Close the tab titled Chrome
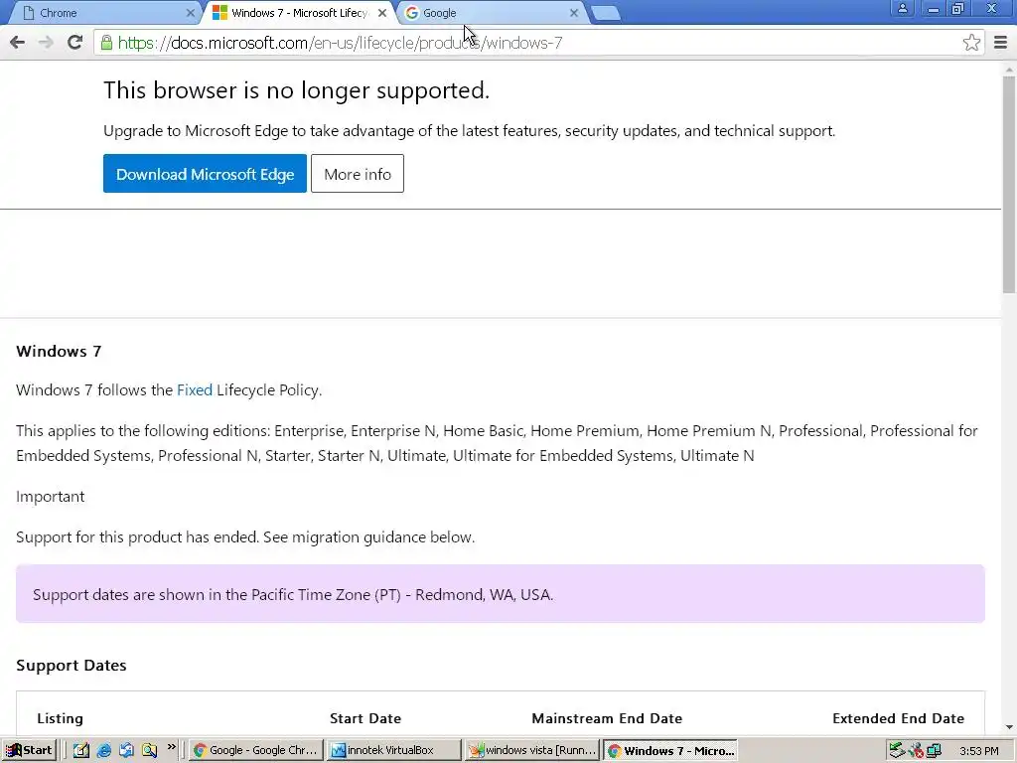Viewport: 1017px width, 763px height. [x=190, y=13]
